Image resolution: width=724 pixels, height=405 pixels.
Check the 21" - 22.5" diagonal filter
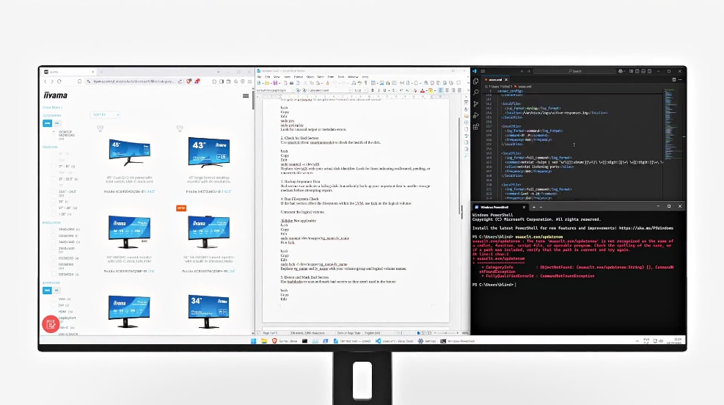[x=54, y=179]
